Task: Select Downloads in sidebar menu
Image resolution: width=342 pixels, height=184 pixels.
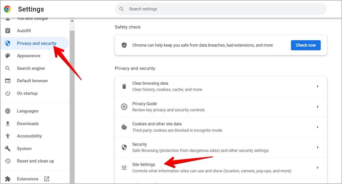Action: click(28, 123)
